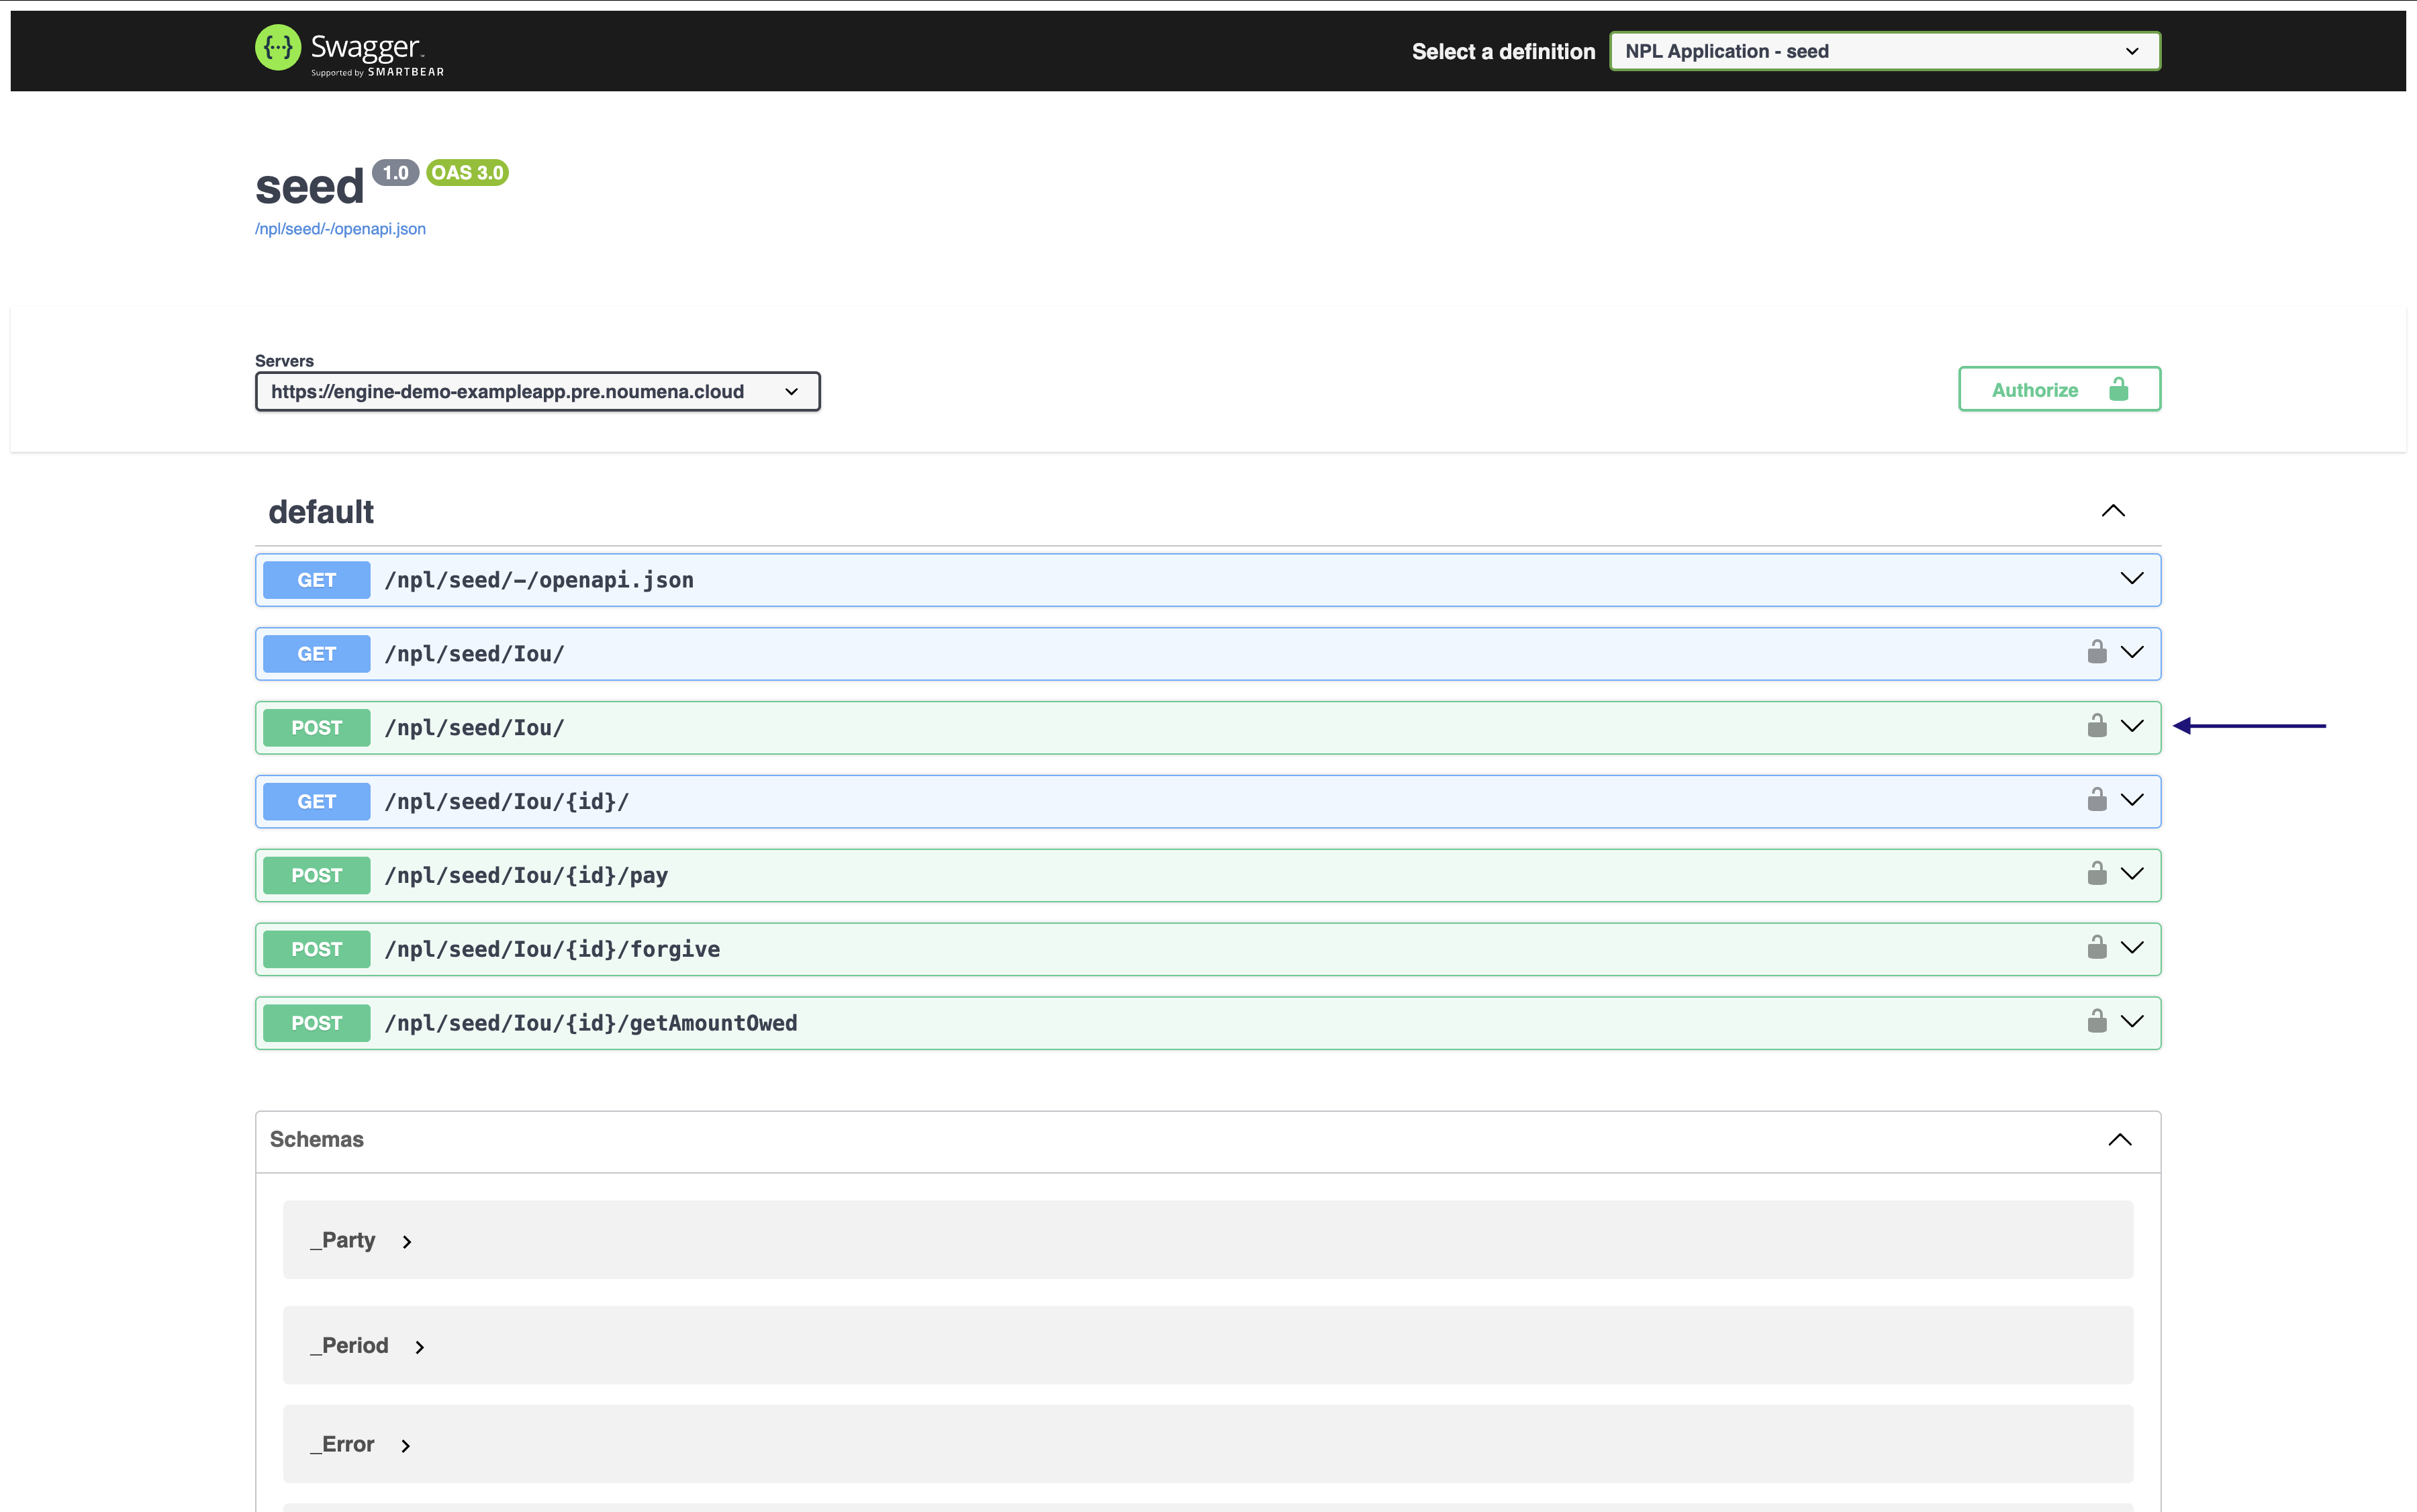
Task: Click lock icon on the getAmountOwed endpoint
Action: point(2096,1022)
